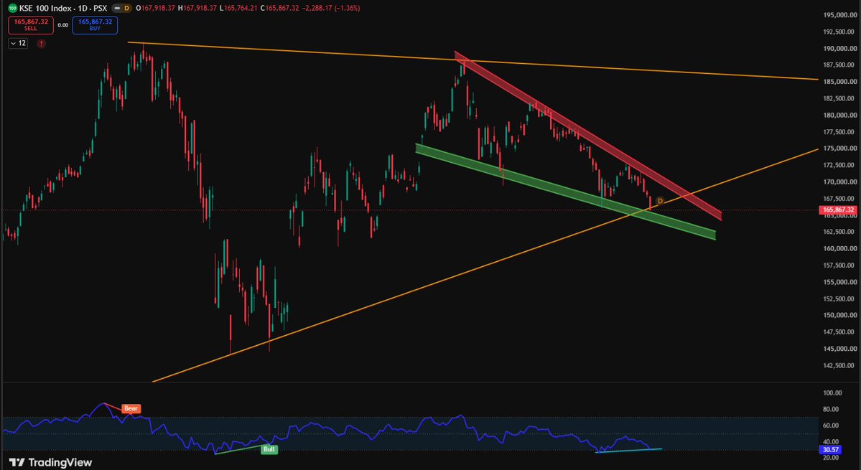Click the 0.00 spread value

click(x=63, y=25)
